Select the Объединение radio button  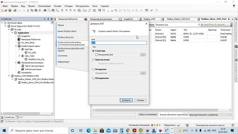93,78
